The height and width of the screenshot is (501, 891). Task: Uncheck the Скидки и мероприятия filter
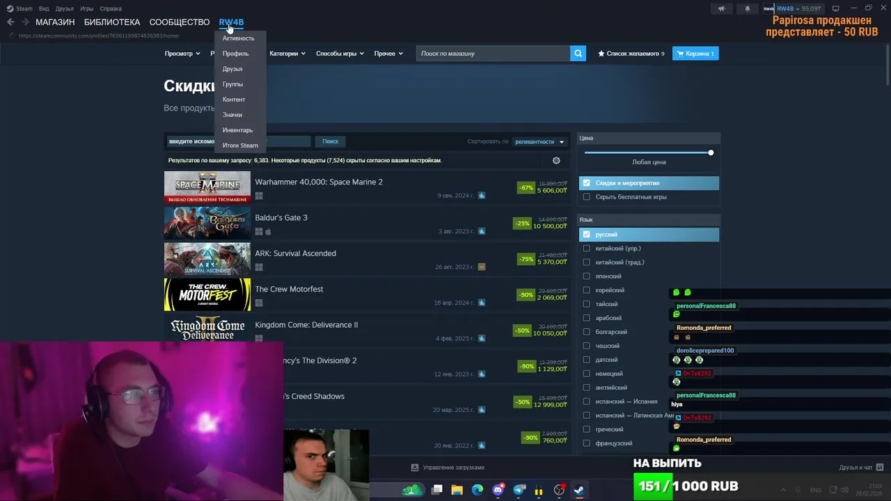(x=587, y=183)
